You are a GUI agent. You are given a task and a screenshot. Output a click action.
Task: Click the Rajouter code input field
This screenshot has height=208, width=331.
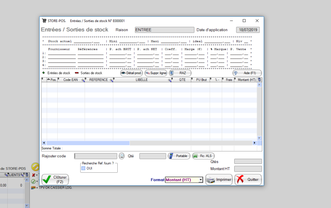[x=96, y=156]
